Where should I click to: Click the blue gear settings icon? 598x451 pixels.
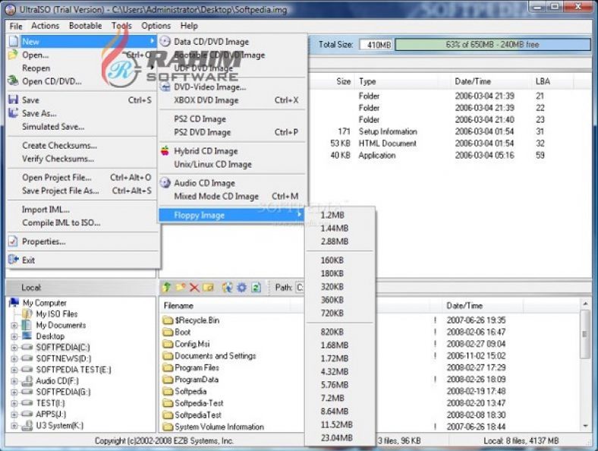tap(242, 287)
